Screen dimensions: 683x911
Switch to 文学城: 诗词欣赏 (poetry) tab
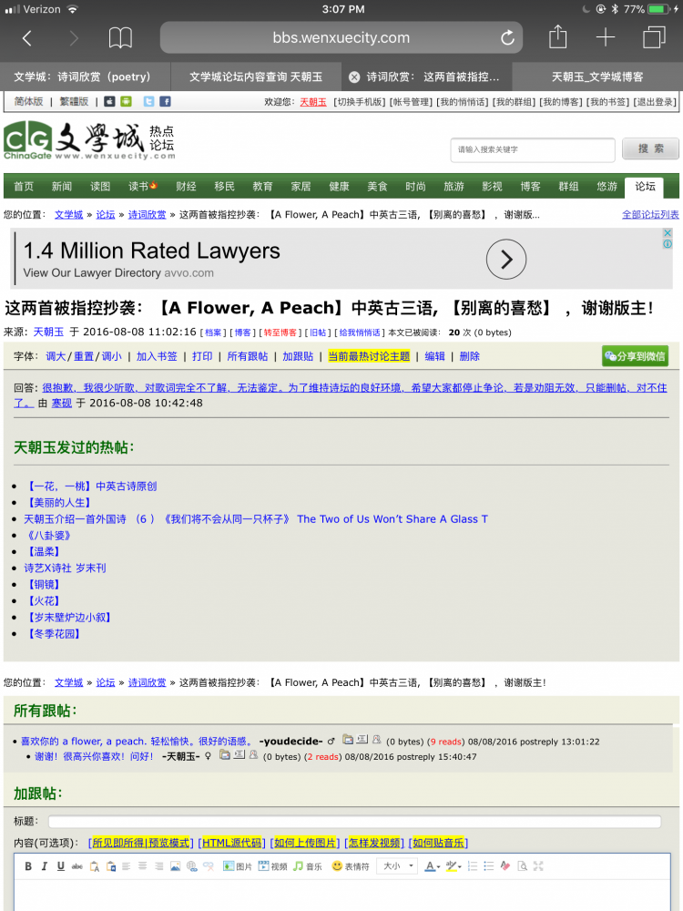(85, 77)
